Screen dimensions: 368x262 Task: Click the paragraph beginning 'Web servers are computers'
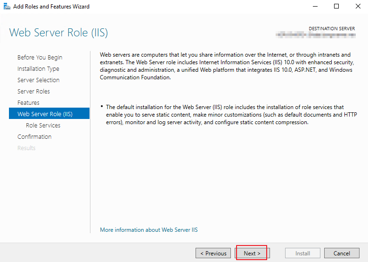[227, 66]
